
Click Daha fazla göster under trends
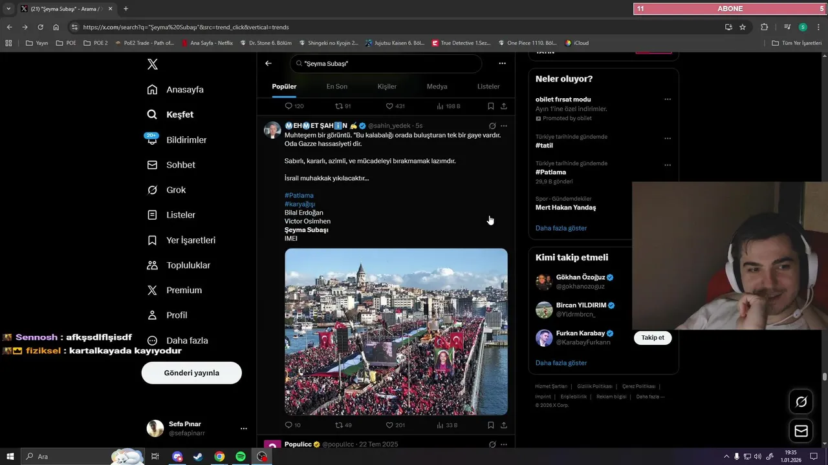[561, 228]
